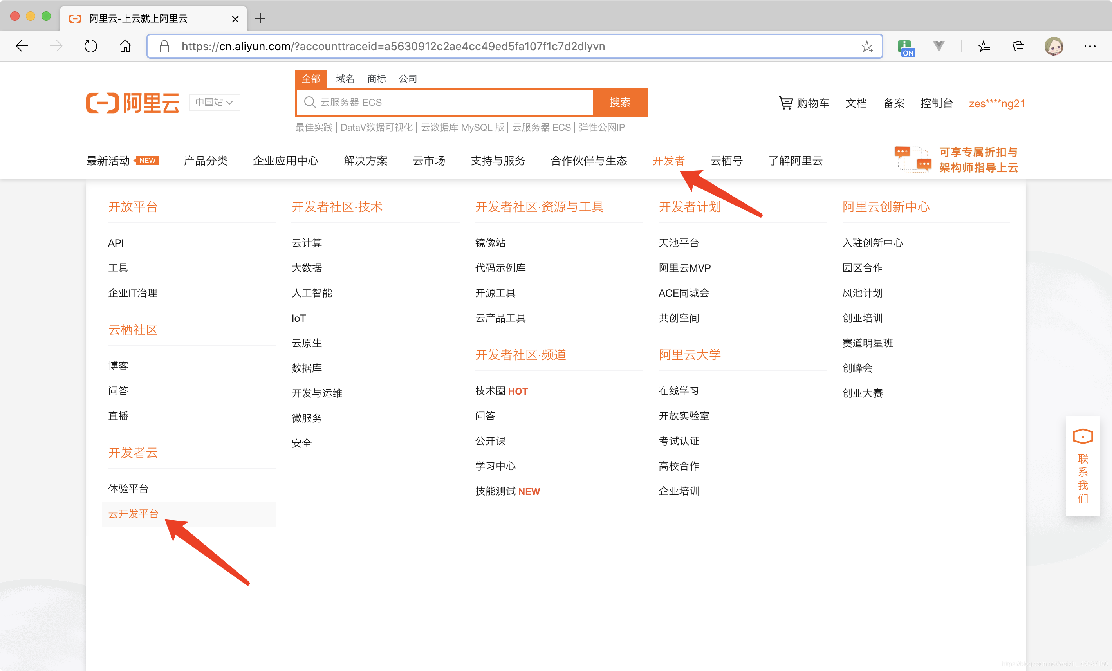Open 技能测试 NEW link
The width and height of the screenshot is (1112, 671).
click(x=507, y=491)
